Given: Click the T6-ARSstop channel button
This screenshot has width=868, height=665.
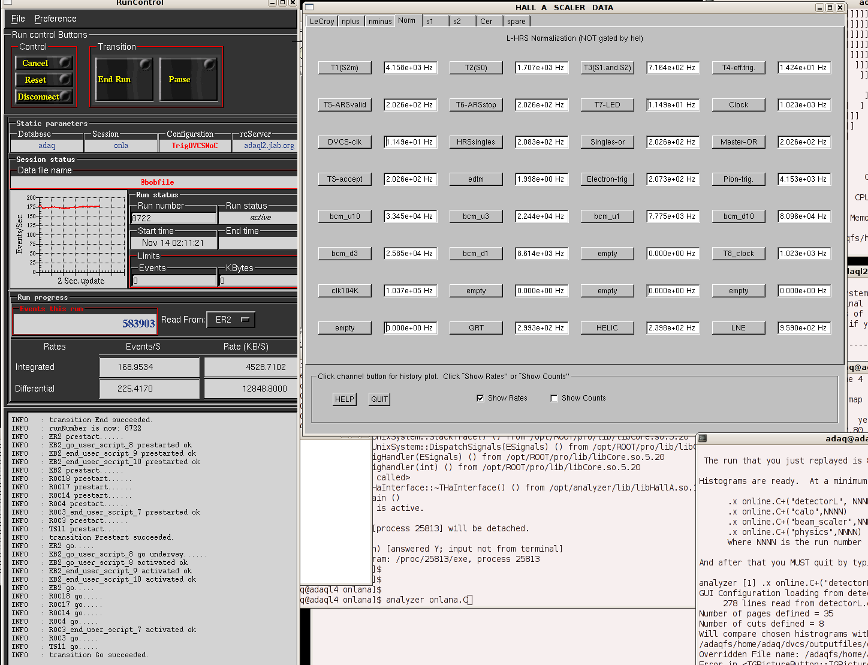Looking at the screenshot, I should click(x=476, y=105).
